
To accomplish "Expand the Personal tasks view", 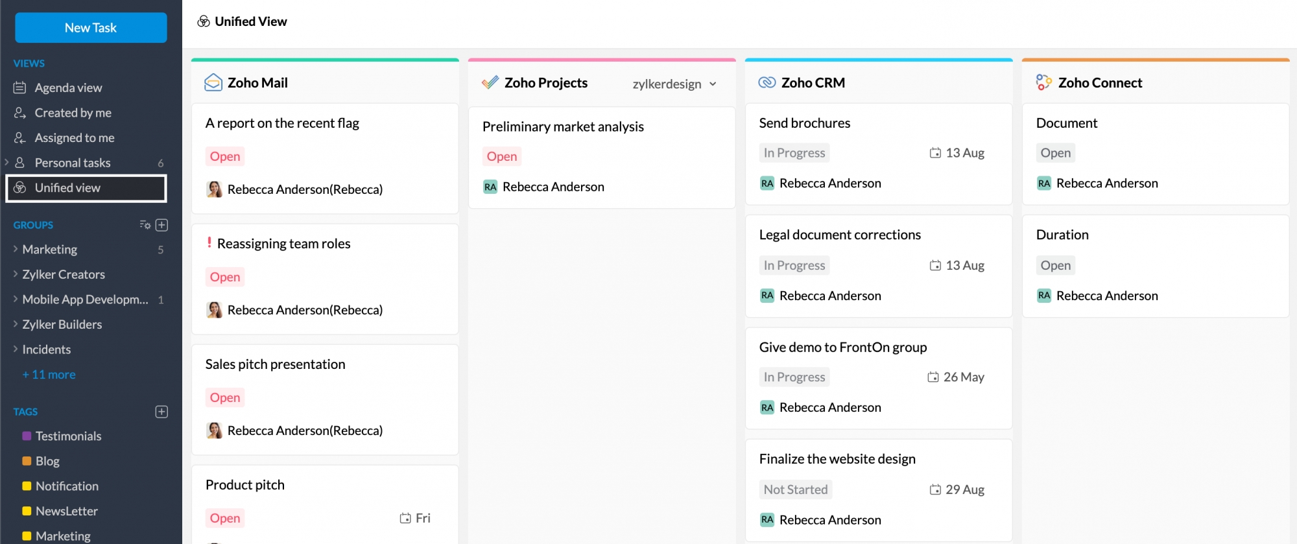I will coord(6,162).
